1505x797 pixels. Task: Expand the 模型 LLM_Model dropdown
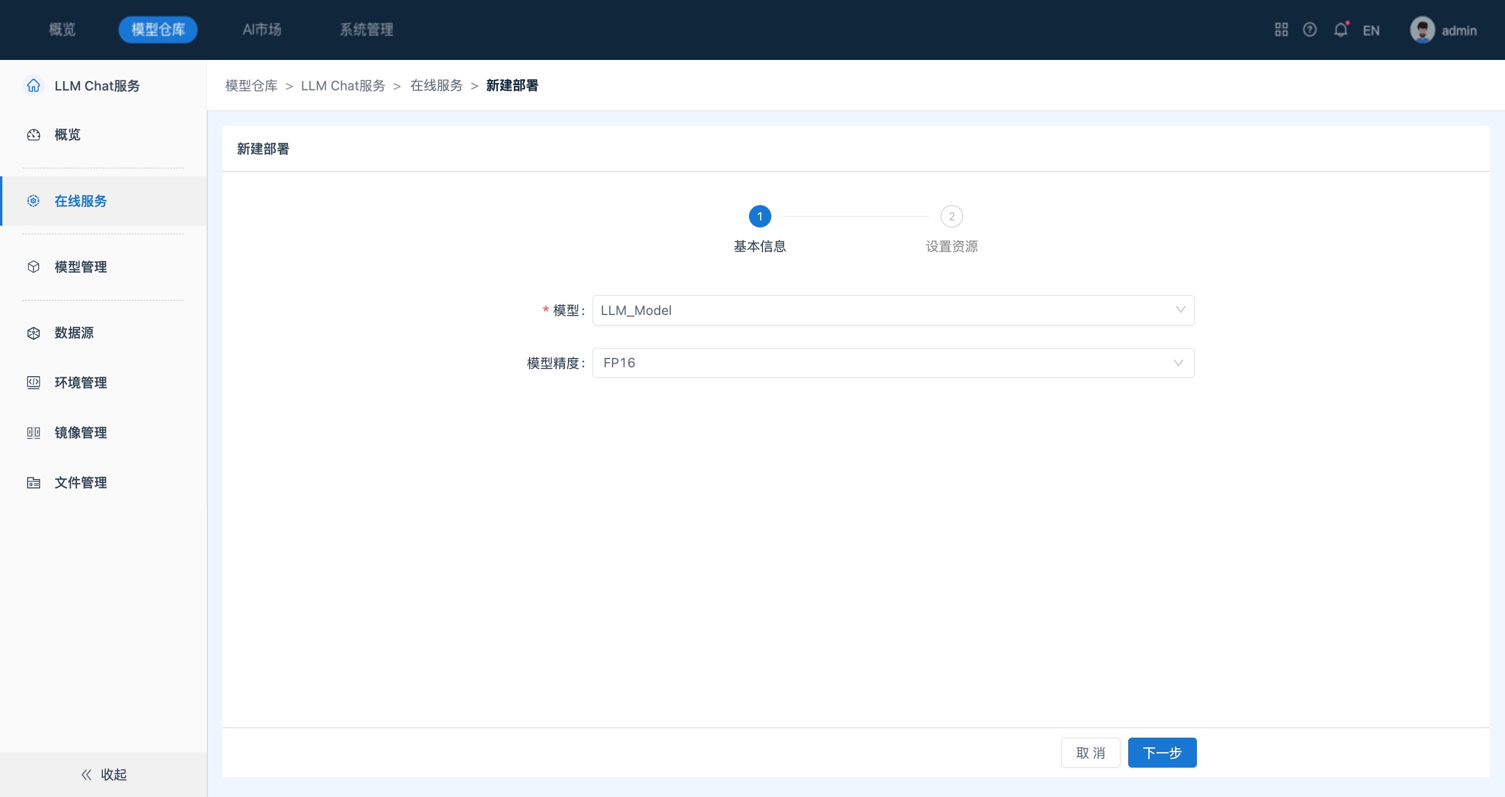pyautogui.click(x=892, y=310)
